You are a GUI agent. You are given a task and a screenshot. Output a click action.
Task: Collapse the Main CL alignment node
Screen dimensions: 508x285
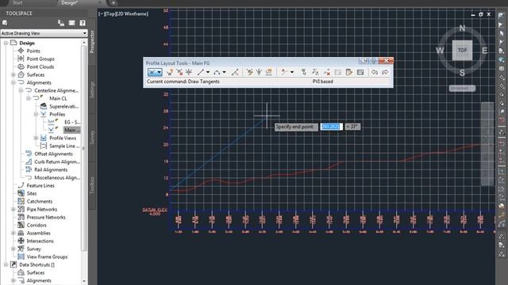pos(29,98)
